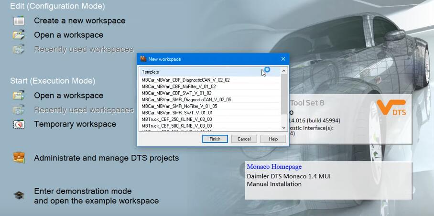Click the New workspace title bar
The image size is (434, 216).
[x=213, y=59]
